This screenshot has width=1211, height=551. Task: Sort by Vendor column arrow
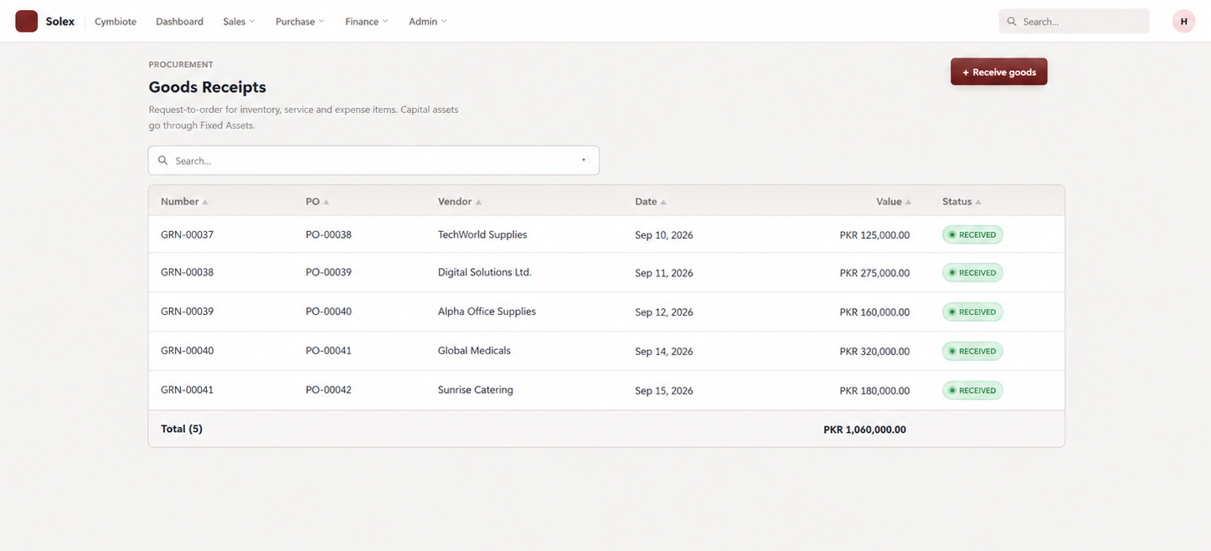pos(478,203)
